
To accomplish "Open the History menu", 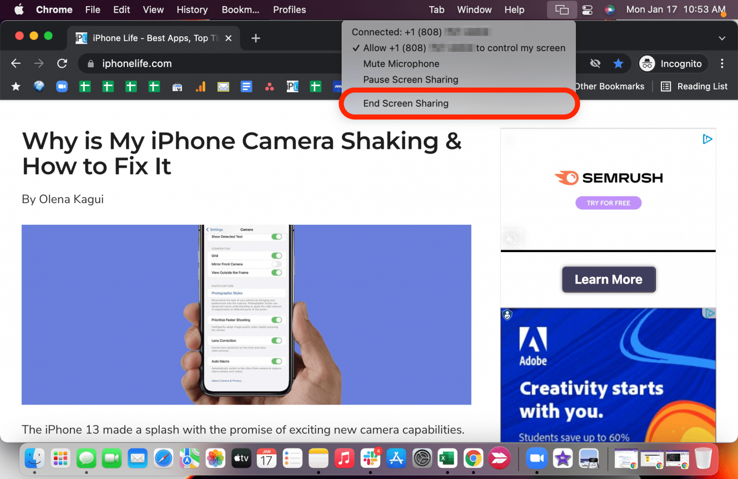I will point(192,9).
